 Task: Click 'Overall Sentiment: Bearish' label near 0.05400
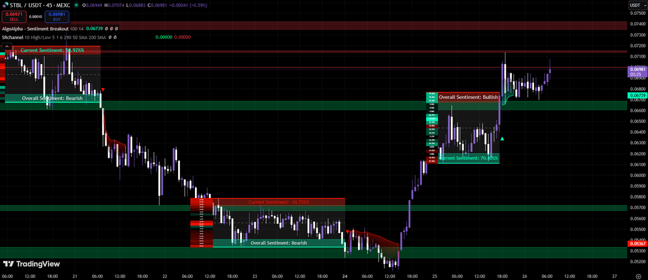point(279,243)
